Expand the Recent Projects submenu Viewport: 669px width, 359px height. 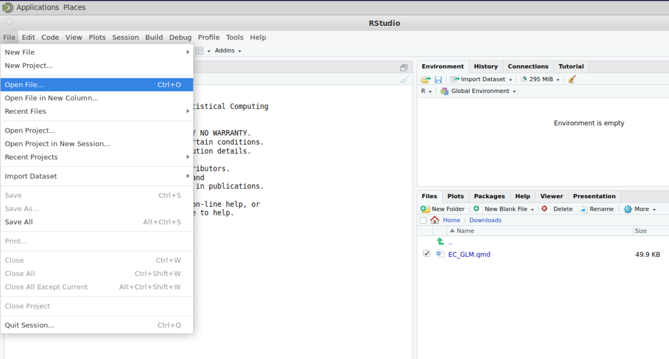(x=97, y=157)
